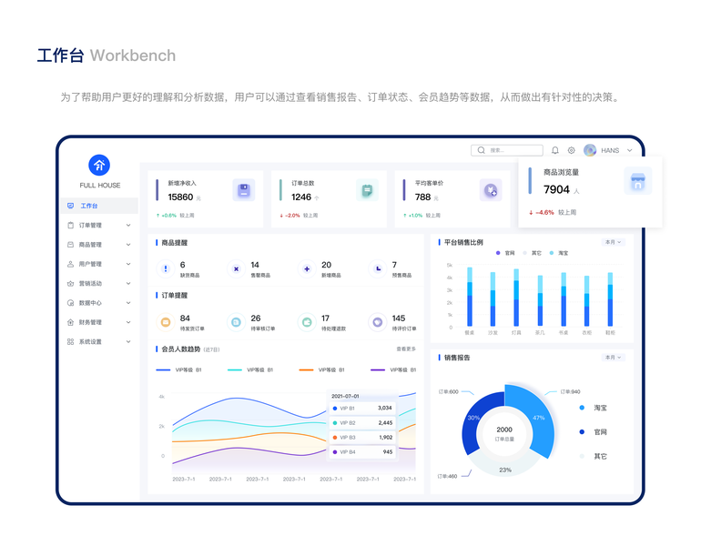Viewport: 701px width, 546px height.
Task: Click the 订单总数 card icon
Action: (x=367, y=190)
